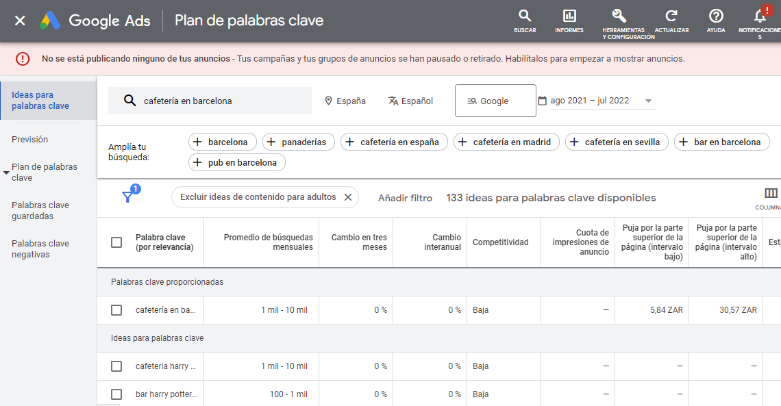Open the Google search network selector

tap(495, 101)
